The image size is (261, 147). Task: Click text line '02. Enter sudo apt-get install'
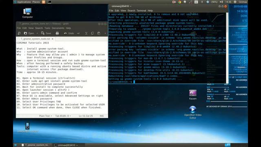pyautogui.click(x=52, y=81)
